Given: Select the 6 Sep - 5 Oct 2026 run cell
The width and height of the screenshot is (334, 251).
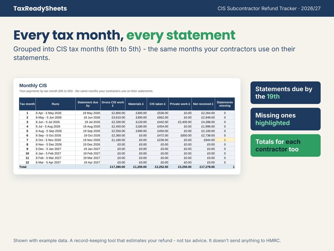Looking at the screenshot, I should pos(56,136).
